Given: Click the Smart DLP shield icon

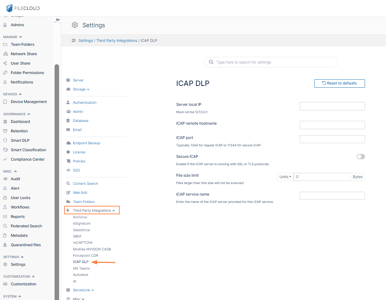Looking at the screenshot, I should coord(5,140).
